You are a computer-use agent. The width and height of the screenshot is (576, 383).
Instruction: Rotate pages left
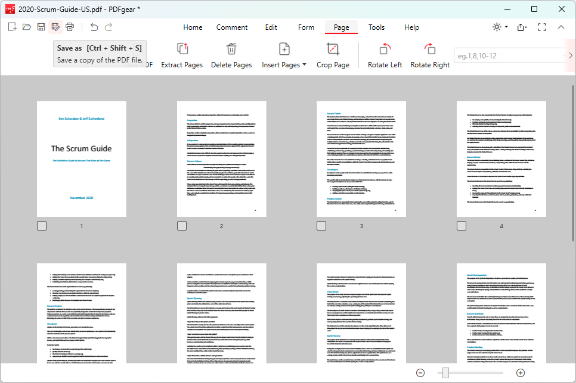pos(385,55)
